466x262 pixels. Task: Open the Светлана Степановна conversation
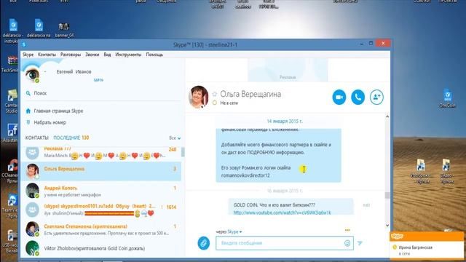pyautogui.click(x=101, y=230)
